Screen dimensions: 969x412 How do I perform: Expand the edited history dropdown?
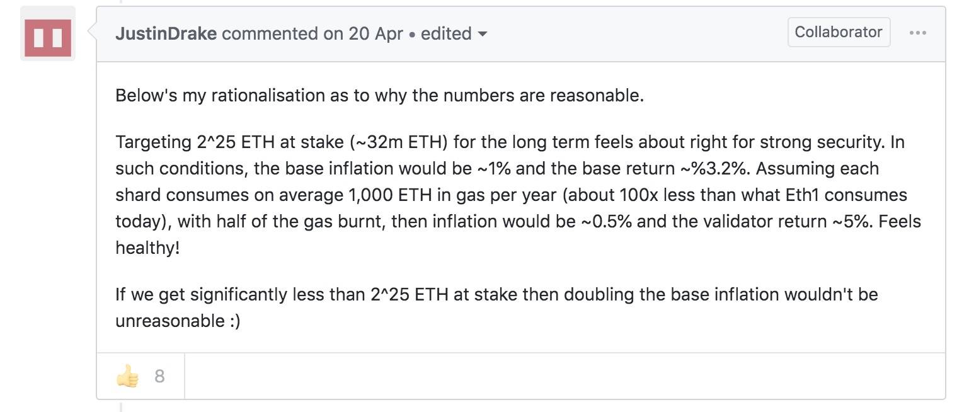454,33
